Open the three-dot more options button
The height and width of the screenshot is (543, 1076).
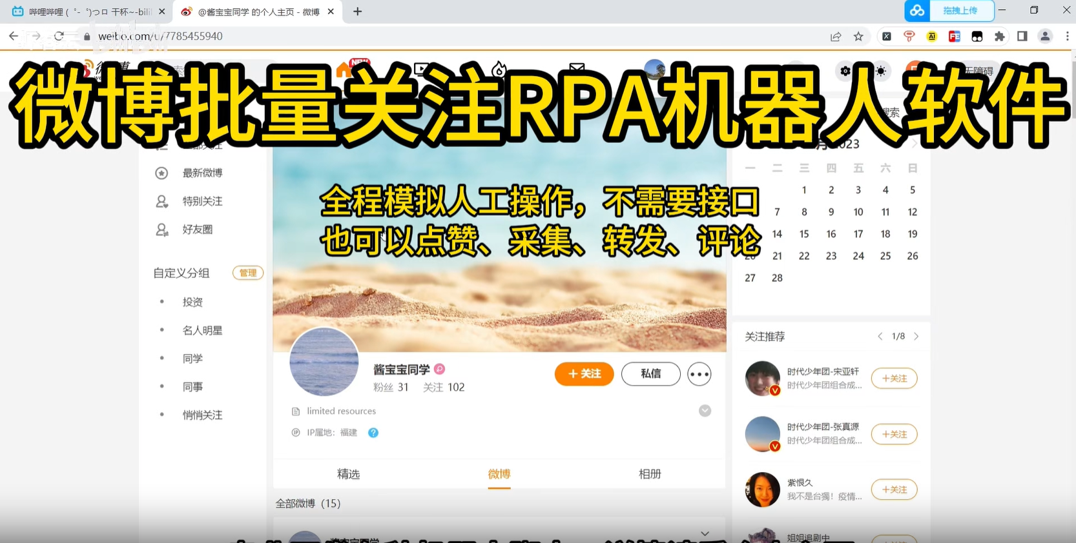pos(699,374)
